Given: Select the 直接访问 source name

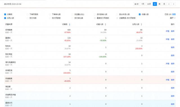Looking at the screenshot, I should point(9,103).
